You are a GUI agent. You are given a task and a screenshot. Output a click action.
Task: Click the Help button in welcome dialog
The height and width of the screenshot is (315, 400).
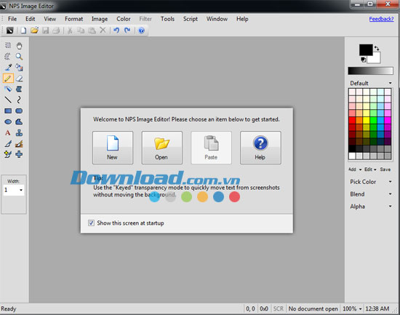tap(260, 148)
